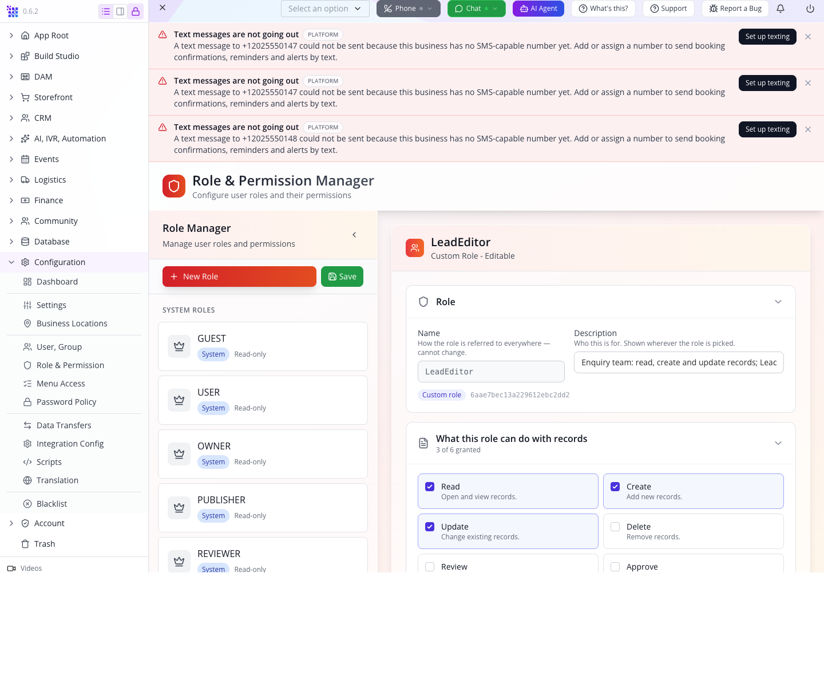This screenshot has height=687, width=824.
Task: Collapse 'What this role can do with records'
Action: pyautogui.click(x=778, y=443)
